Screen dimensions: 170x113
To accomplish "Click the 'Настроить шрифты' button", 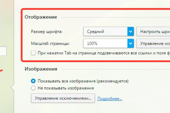I will pos(153,32).
